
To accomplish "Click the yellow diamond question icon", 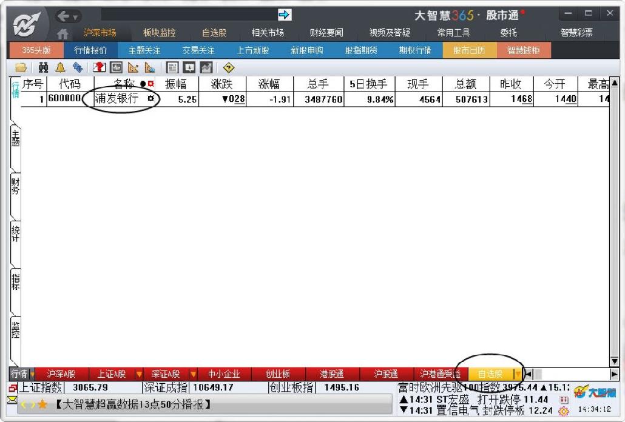I will point(228,68).
